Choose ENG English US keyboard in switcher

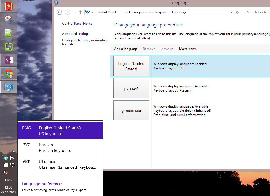(60, 131)
